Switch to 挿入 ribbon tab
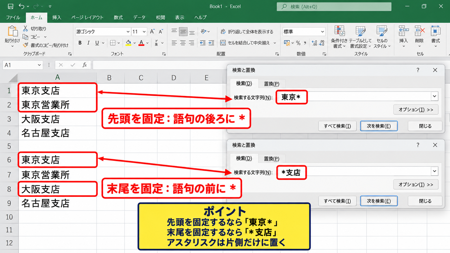450x253 pixels. pos(57,17)
